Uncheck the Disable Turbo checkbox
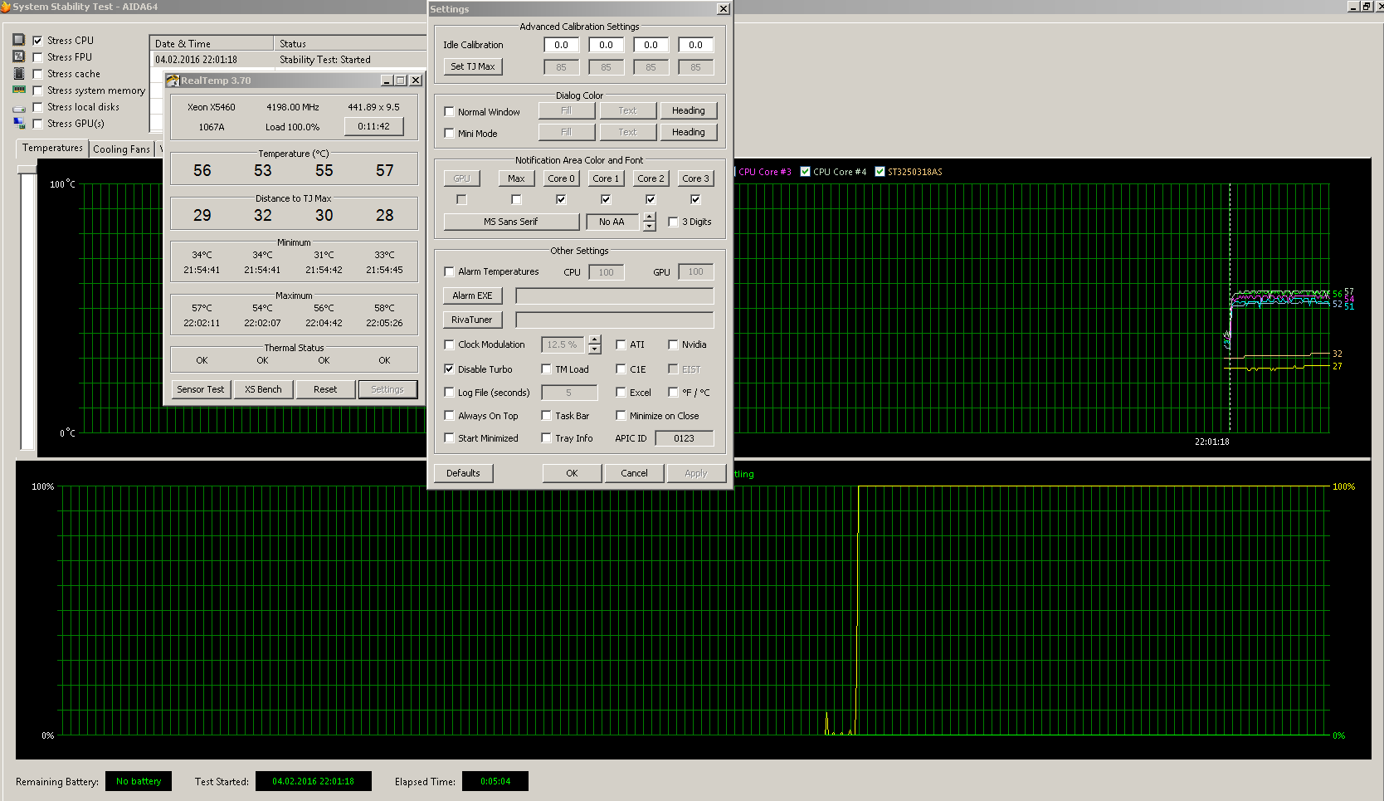 pos(449,369)
